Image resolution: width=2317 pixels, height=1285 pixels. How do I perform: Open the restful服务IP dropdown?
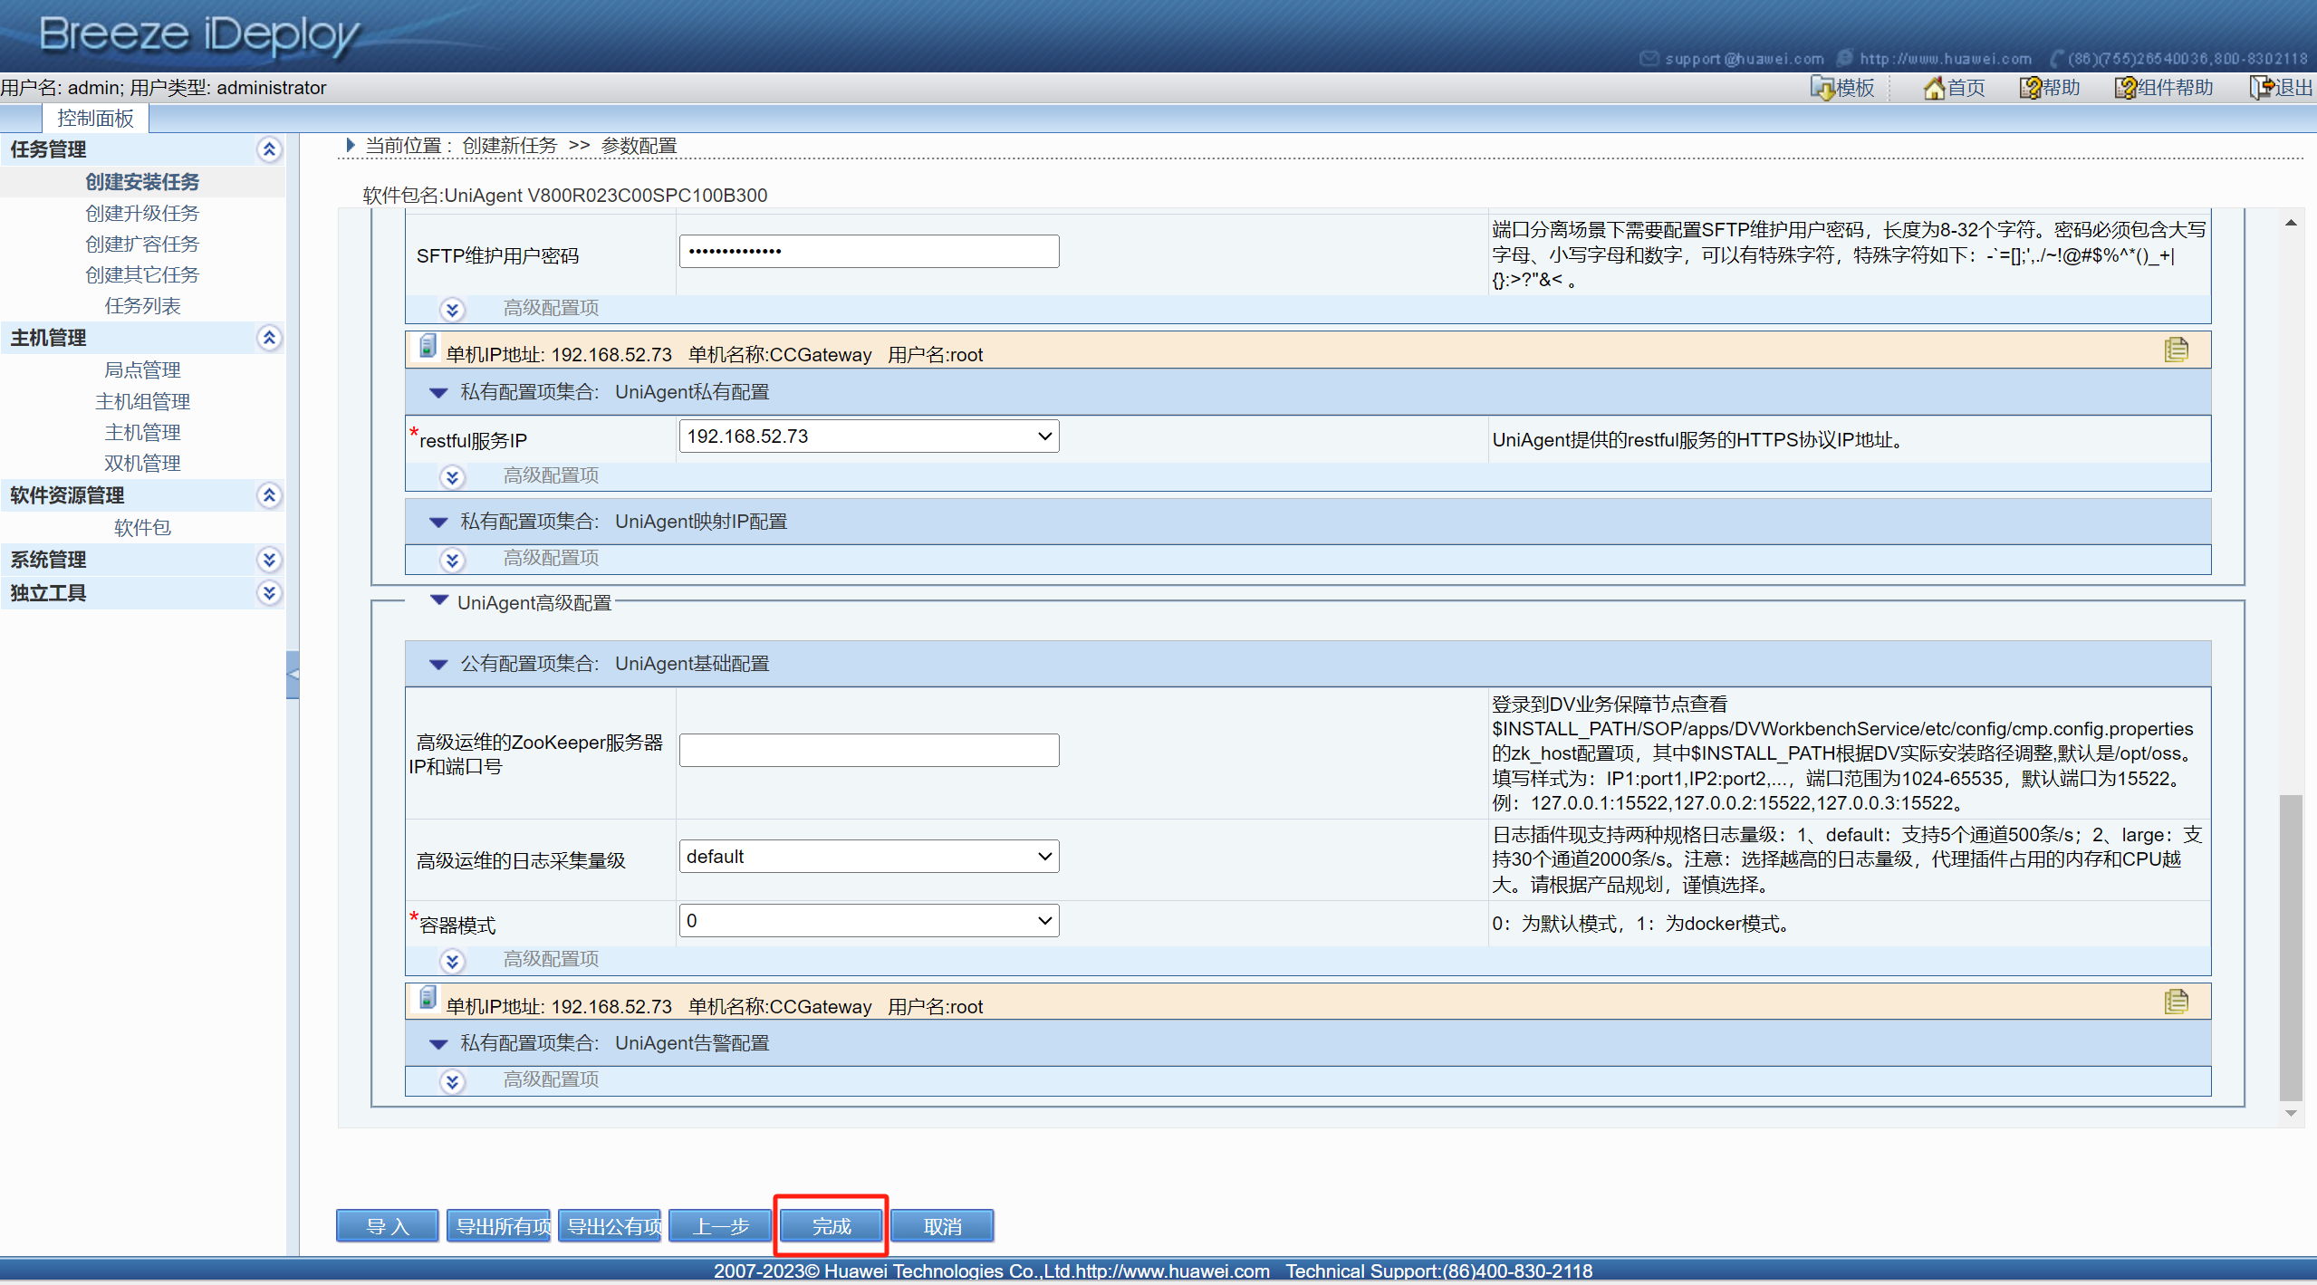(x=869, y=436)
